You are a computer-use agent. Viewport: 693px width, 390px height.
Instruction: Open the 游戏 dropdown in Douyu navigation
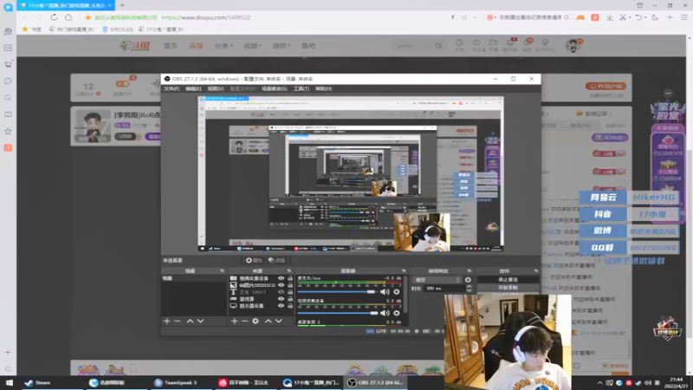tap(281, 46)
